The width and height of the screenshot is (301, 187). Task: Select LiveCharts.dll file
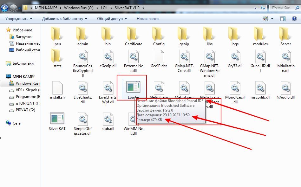[x=82, y=93]
